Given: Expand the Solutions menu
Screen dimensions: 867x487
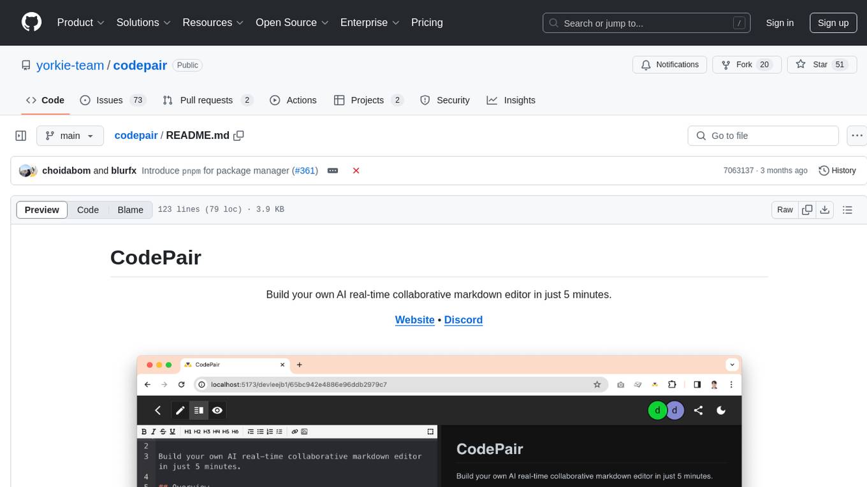Looking at the screenshot, I should (143, 22).
